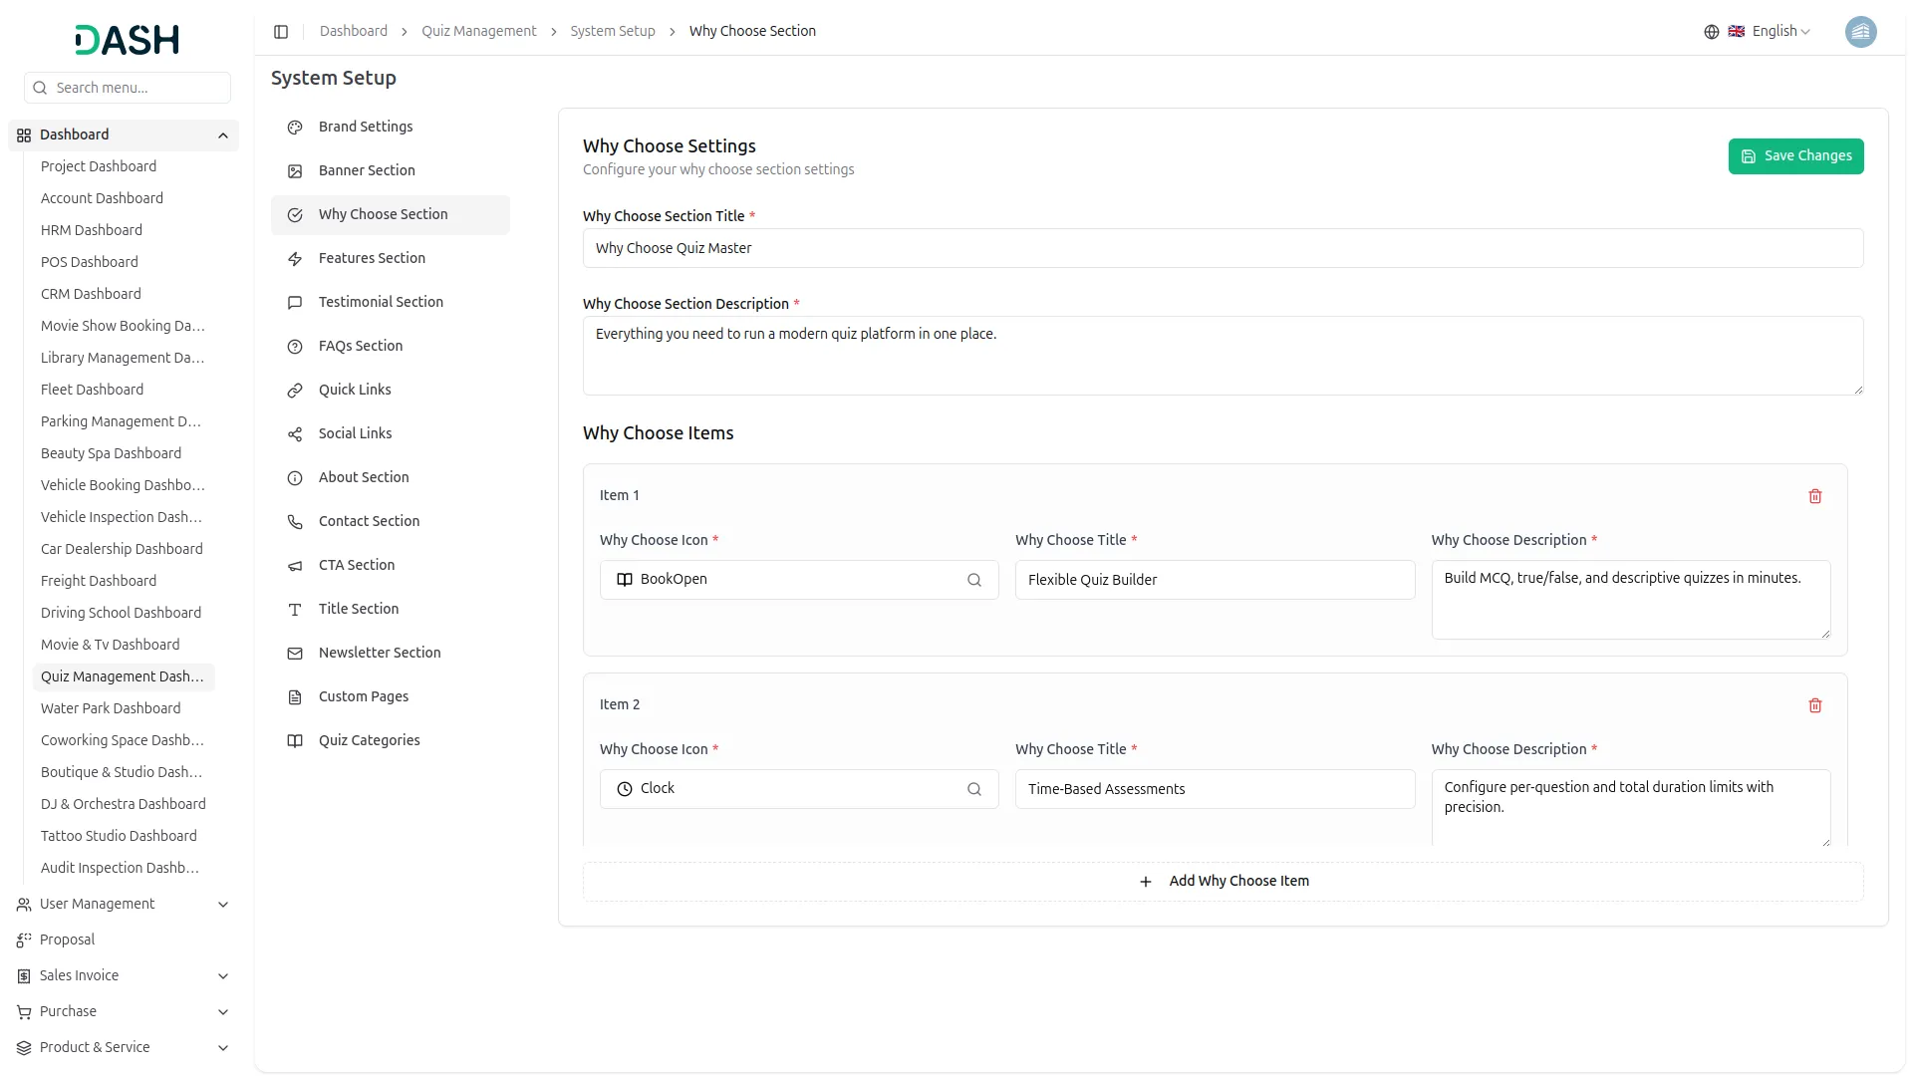Image resolution: width=1913 pixels, height=1076 pixels.
Task: Open Features Section settings
Action: (372, 258)
